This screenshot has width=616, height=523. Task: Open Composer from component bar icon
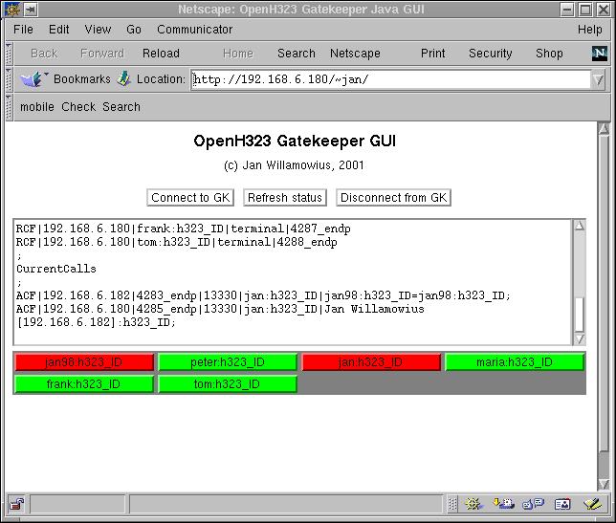tap(592, 504)
